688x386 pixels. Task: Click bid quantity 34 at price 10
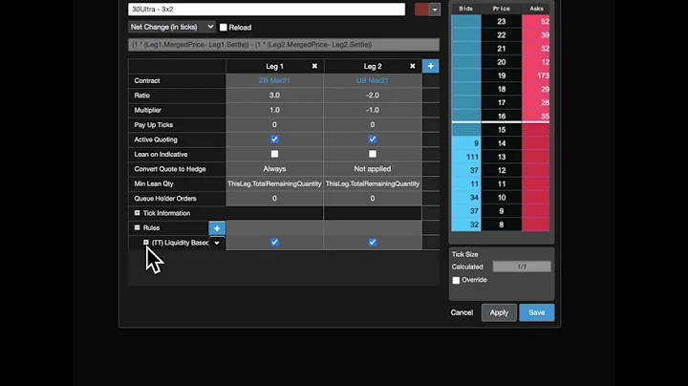coord(466,198)
